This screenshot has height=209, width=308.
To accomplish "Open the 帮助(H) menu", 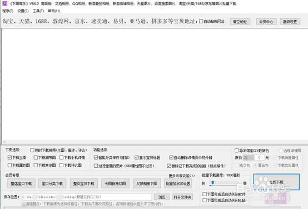I will [x=54, y=11].
